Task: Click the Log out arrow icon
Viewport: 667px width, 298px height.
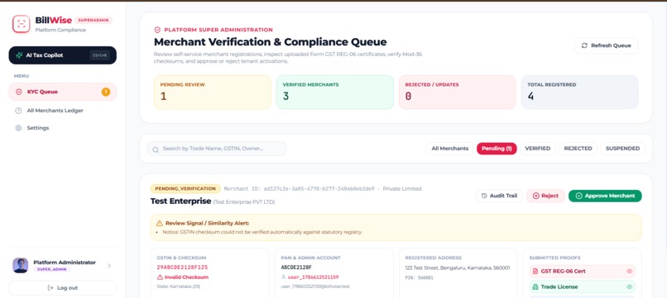Action: pos(50,288)
